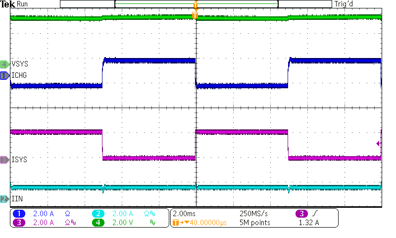The width and height of the screenshot is (396, 238).
Task: Click the channel 1 badge in readout
Action: 19,214
